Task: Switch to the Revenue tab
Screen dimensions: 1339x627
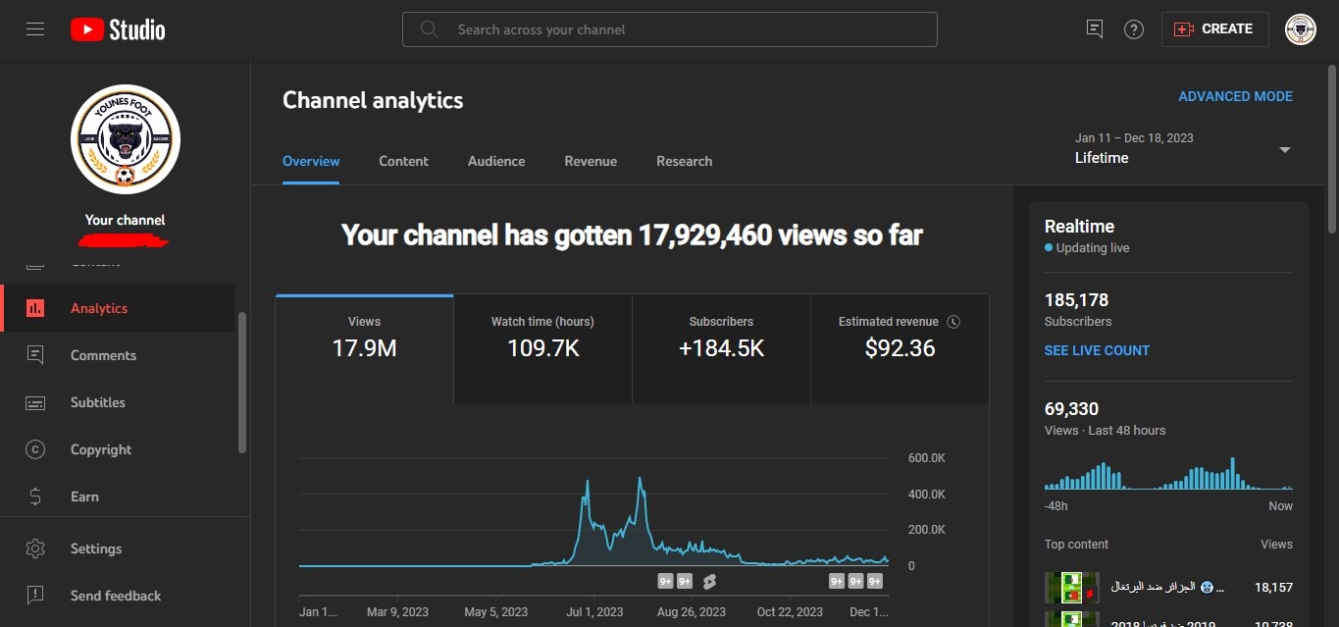Action: (x=591, y=161)
